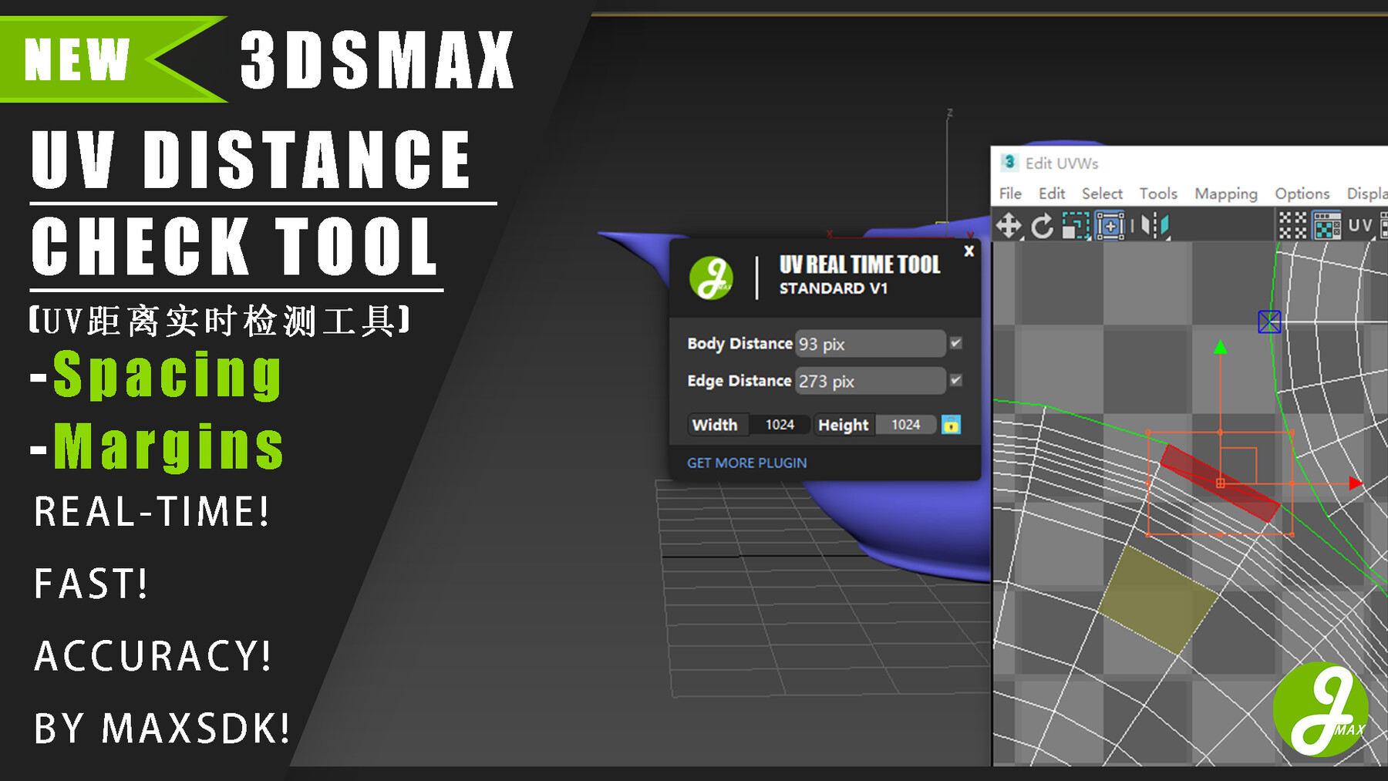Select the Rotate tool in Edit UVWs
This screenshot has width=1388, height=781.
1043,226
